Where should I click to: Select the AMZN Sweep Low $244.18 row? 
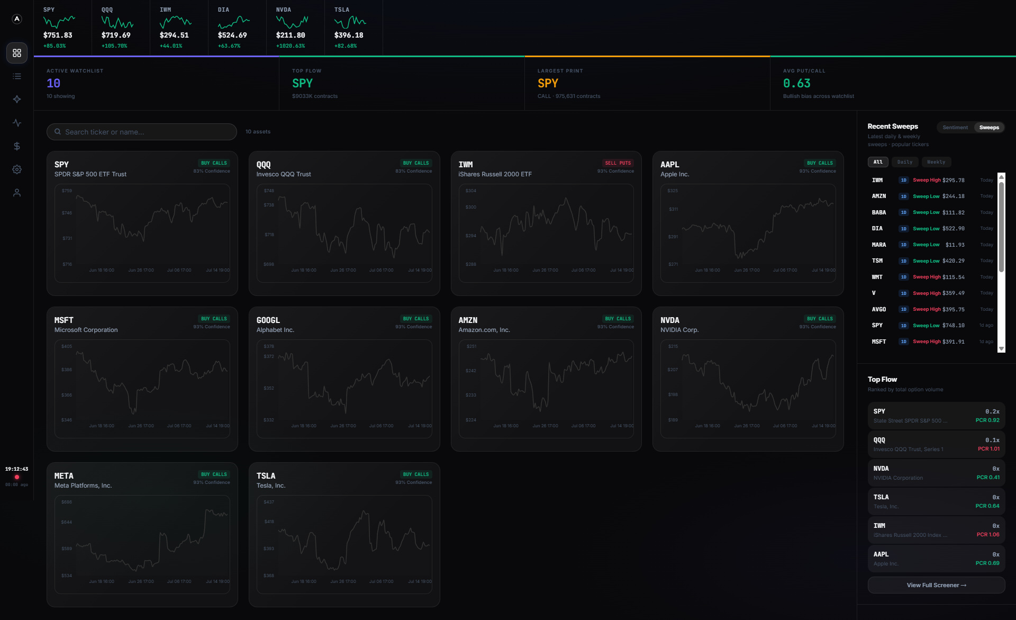click(932, 196)
